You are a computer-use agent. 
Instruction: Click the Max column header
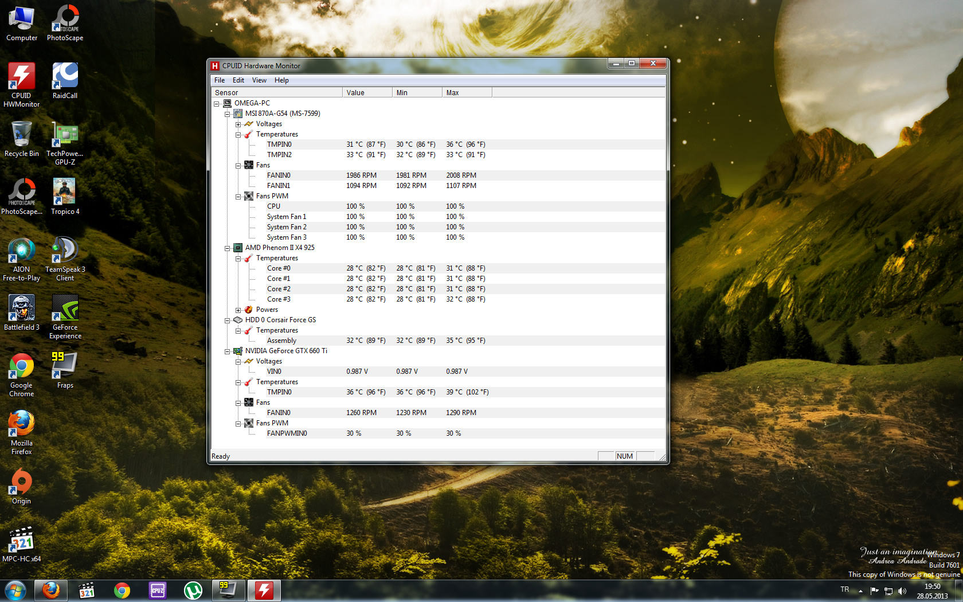467,92
